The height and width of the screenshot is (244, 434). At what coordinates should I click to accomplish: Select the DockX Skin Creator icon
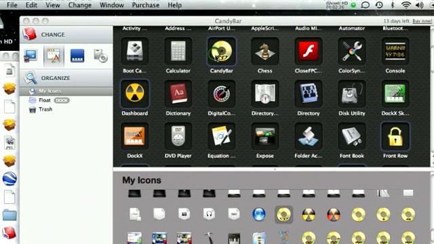395,94
